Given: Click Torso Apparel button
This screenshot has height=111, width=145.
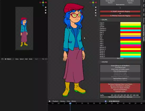Looking at the screenshot, I should click(x=110, y=1).
